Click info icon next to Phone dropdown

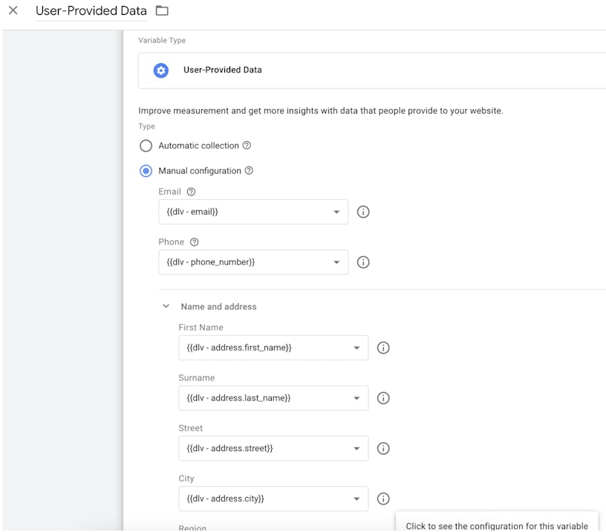click(363, 262)
